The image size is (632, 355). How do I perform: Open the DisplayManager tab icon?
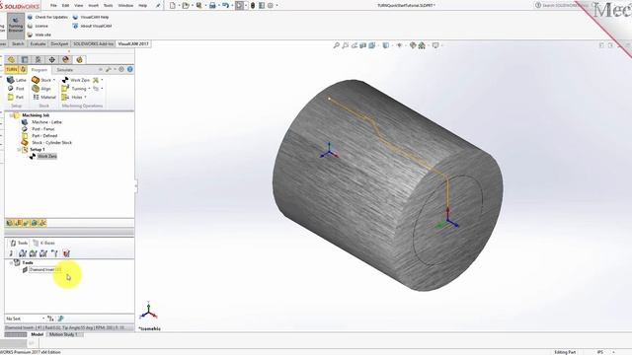66,60
